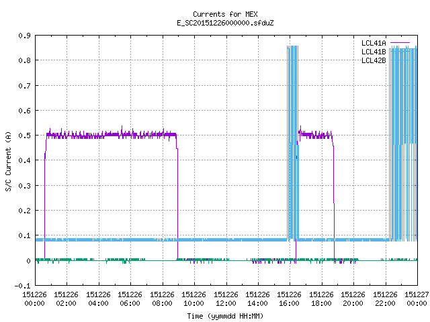Click the 0.1 y-axis tick label
Viewport: 430px width, 322px height.
click(24, 235)
